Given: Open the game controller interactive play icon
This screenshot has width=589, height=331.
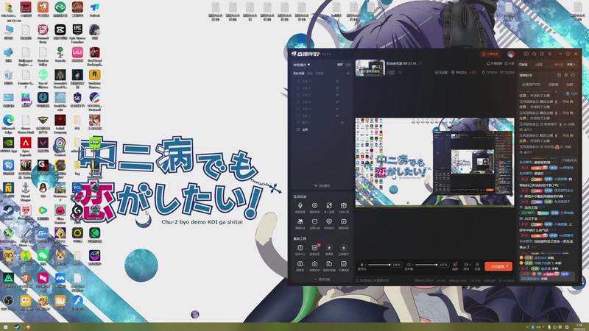Looking at the screenshot, I should click(x=300, y=224).
